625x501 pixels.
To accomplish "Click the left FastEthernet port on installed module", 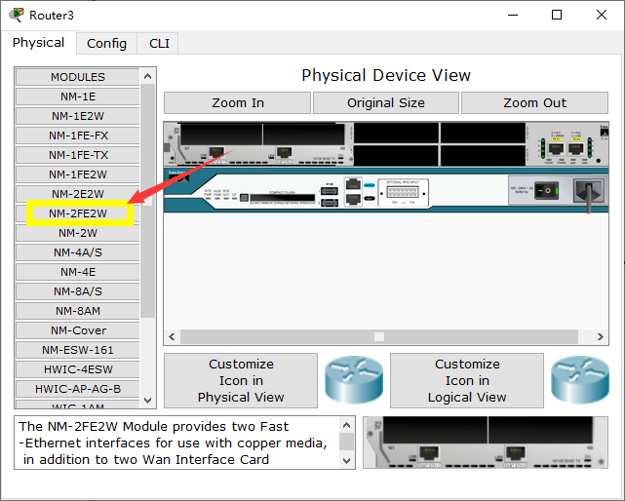I will [216, 152].
